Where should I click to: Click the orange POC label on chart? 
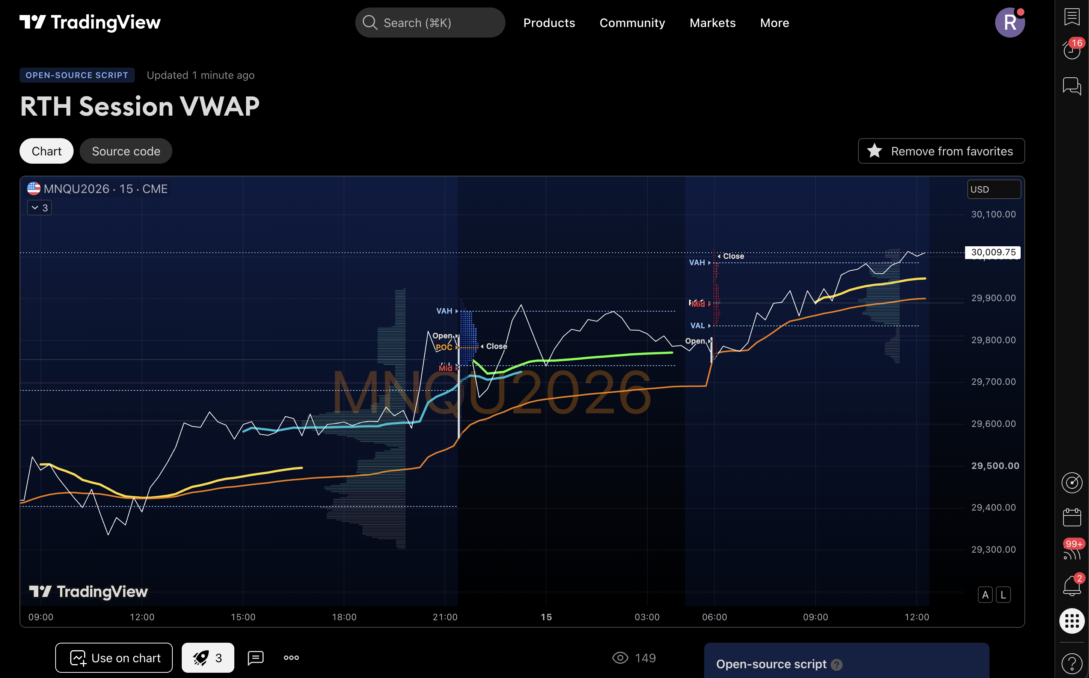tap(443, 348)
